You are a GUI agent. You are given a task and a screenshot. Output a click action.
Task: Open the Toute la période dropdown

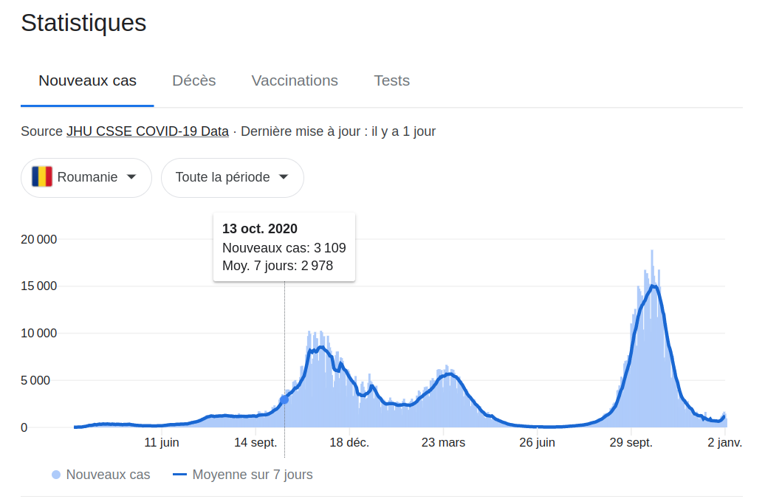233,178
